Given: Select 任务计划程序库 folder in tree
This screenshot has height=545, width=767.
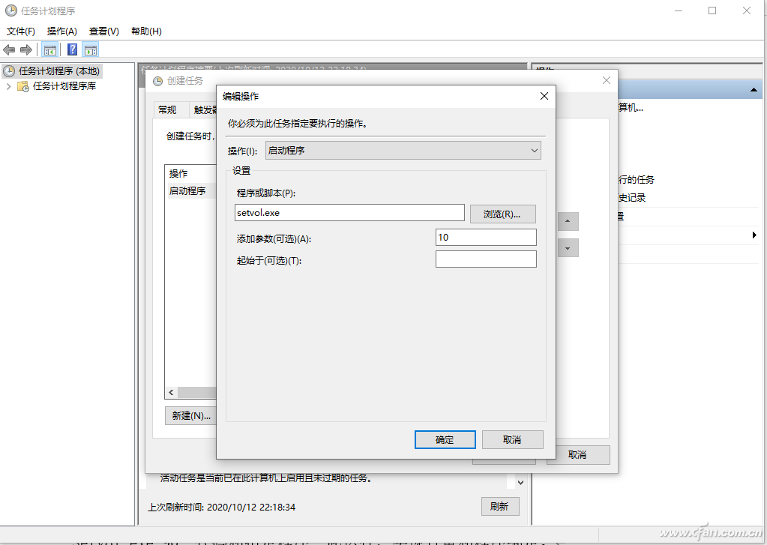Looking at the screenshot, I should [64, 86].
